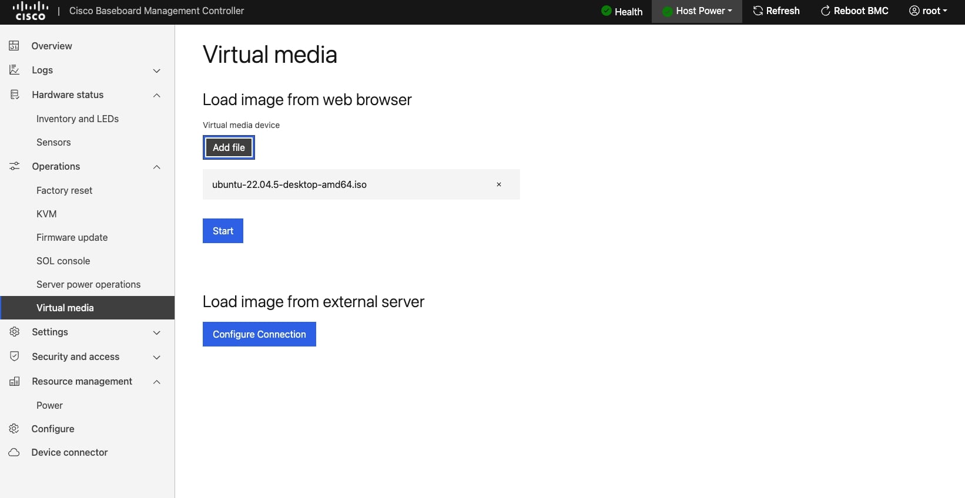The image size is (965, 498).
Task: Collapse the Hardware status section
Action: pyautogui.click(x=157, y=95)
